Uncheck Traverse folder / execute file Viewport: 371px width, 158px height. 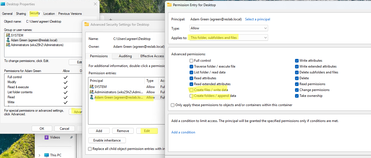(x=191, y=66)
